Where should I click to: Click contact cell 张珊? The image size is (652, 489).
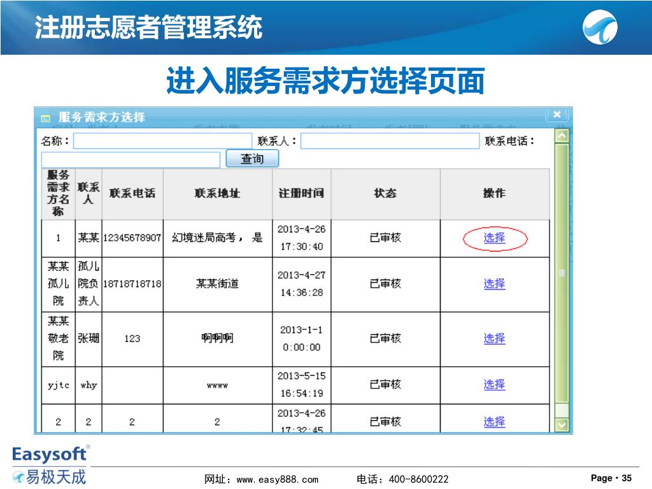coord(89,339)
